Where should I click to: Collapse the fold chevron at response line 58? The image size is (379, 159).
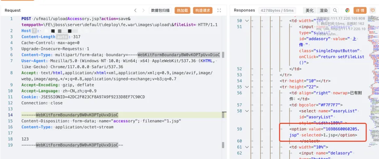coord(247,111)
